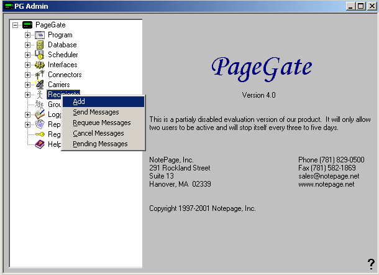This screenshot has height=275, width=379.
Task: Expand the Carriers tree node
Action: coord(27,85)
